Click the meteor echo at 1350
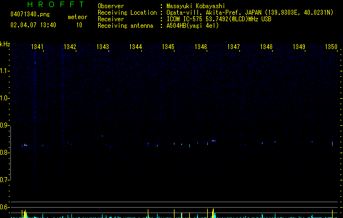Screen dimensions: 343x218 tap(332, 144)
